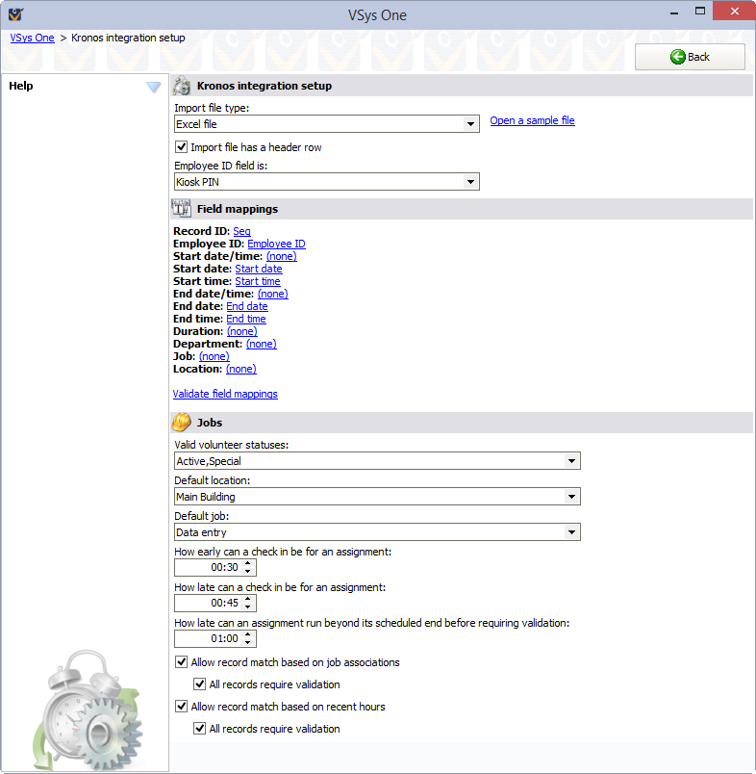Decrease the early check in time
Screen dimensions: 756x774
click(248, 572)
